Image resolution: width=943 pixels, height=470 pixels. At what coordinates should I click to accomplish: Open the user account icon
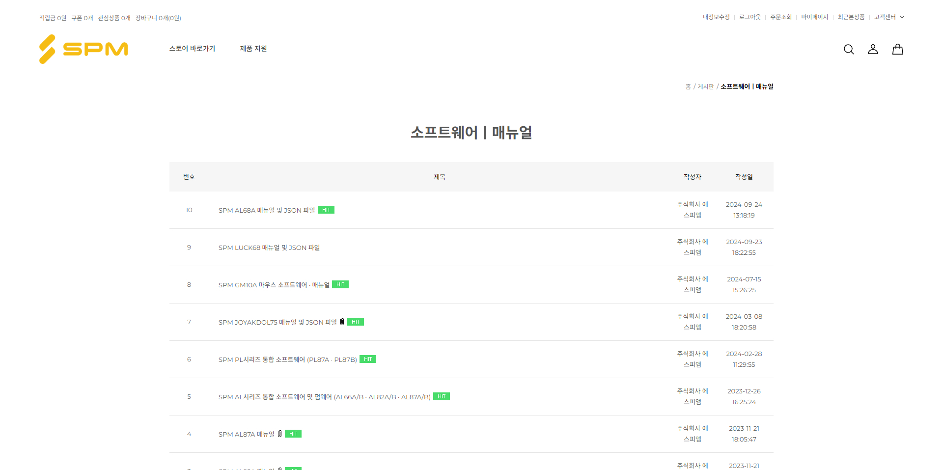(873, 49)
